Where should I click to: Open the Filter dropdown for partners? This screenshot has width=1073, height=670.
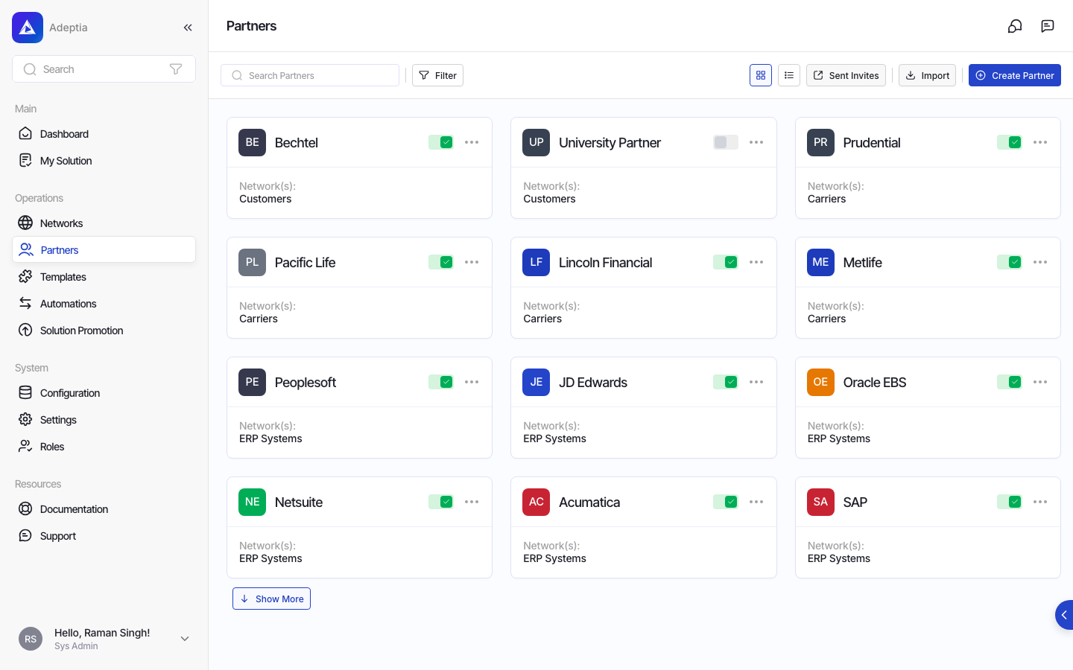[437, 75]
